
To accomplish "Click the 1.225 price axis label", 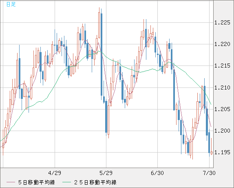I will click(222, 23).
